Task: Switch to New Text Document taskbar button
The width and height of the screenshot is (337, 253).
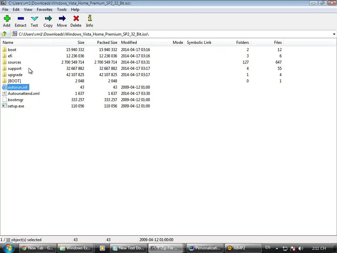Action: click(x=129, y=248)
